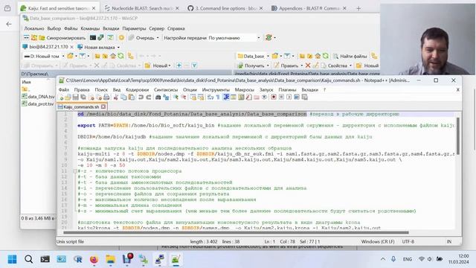Open the remote Править dropdown arrow

301,66
